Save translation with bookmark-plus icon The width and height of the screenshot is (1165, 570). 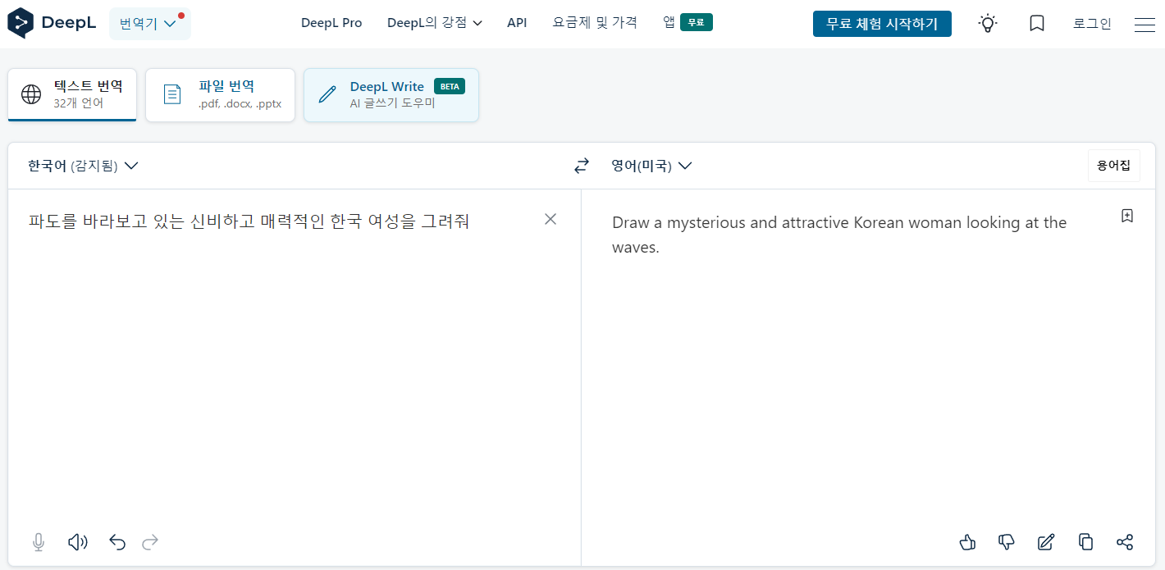[1127, 216]
